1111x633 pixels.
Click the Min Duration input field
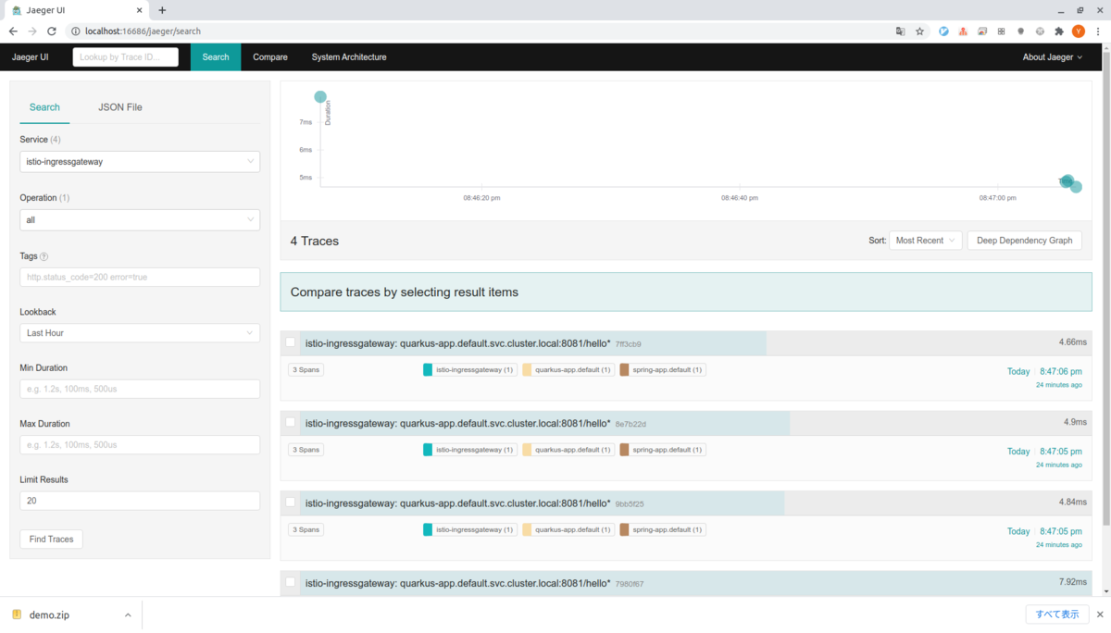(140, 389)
